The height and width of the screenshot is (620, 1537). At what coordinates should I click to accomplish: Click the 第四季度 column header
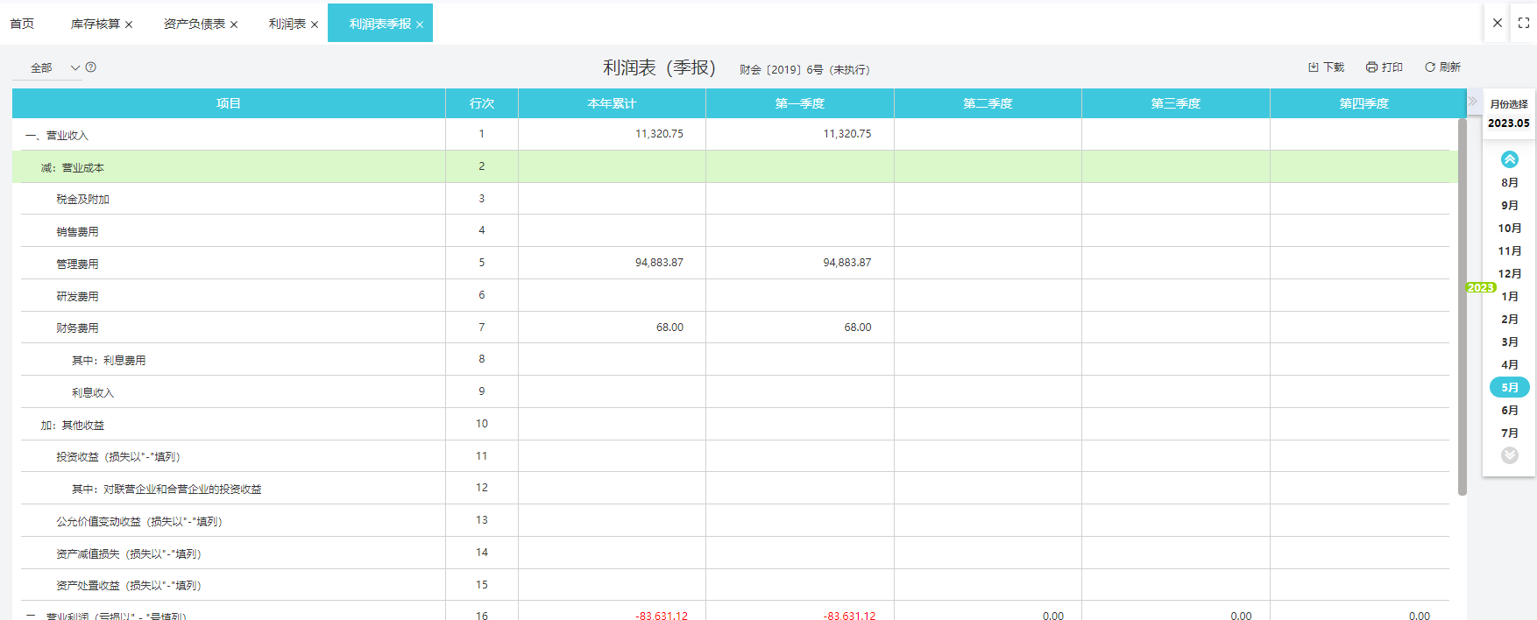(1363, 103)
